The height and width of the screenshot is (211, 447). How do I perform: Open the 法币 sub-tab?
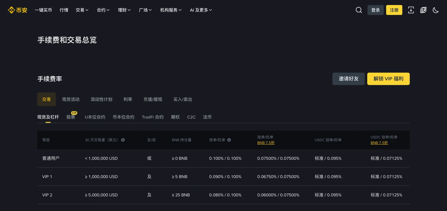[x=207, y=117]
